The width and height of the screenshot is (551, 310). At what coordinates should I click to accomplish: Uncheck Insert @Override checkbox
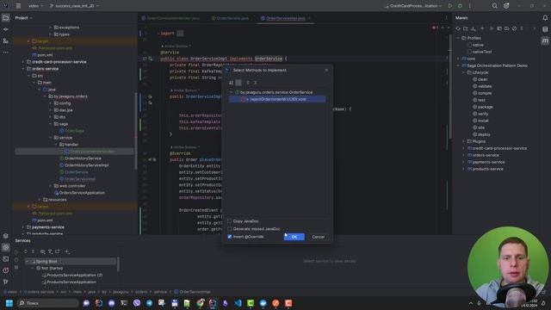pos(230,237)
